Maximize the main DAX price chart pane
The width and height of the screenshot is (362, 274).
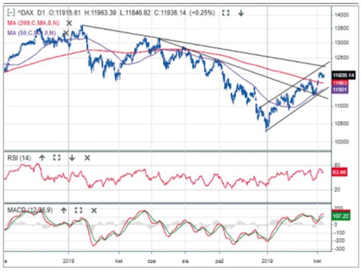[x=225, y=13]
